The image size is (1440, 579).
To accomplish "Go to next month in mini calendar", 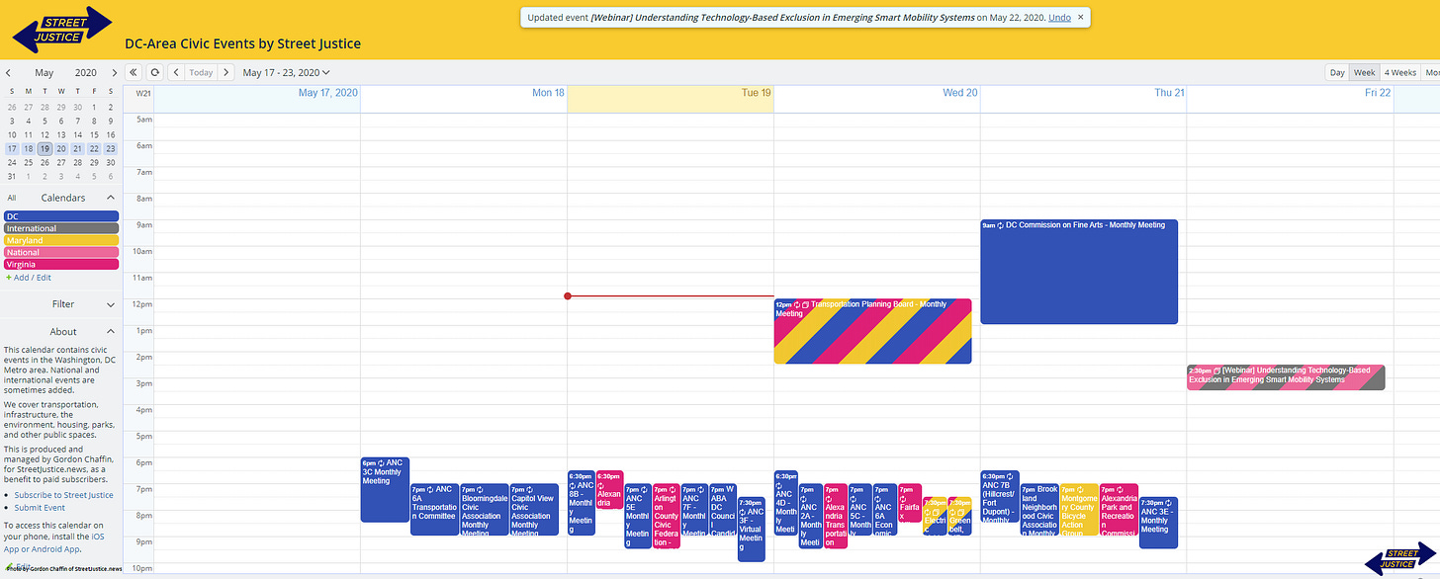I will [x=115, y=72].
